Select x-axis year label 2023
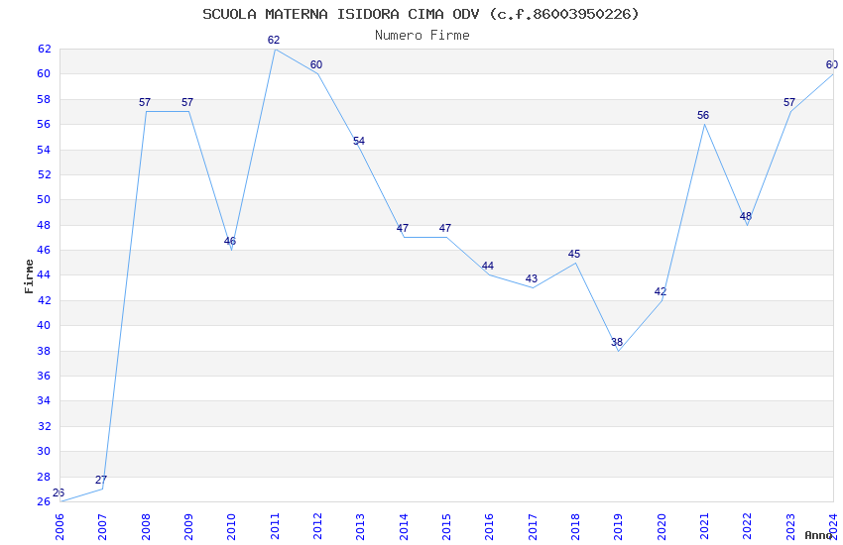Viewport: 843px width, 545px height. click(x=790, y=526)
